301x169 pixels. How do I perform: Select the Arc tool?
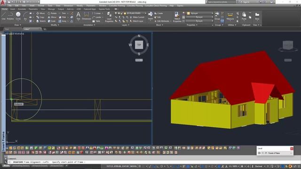25,16
